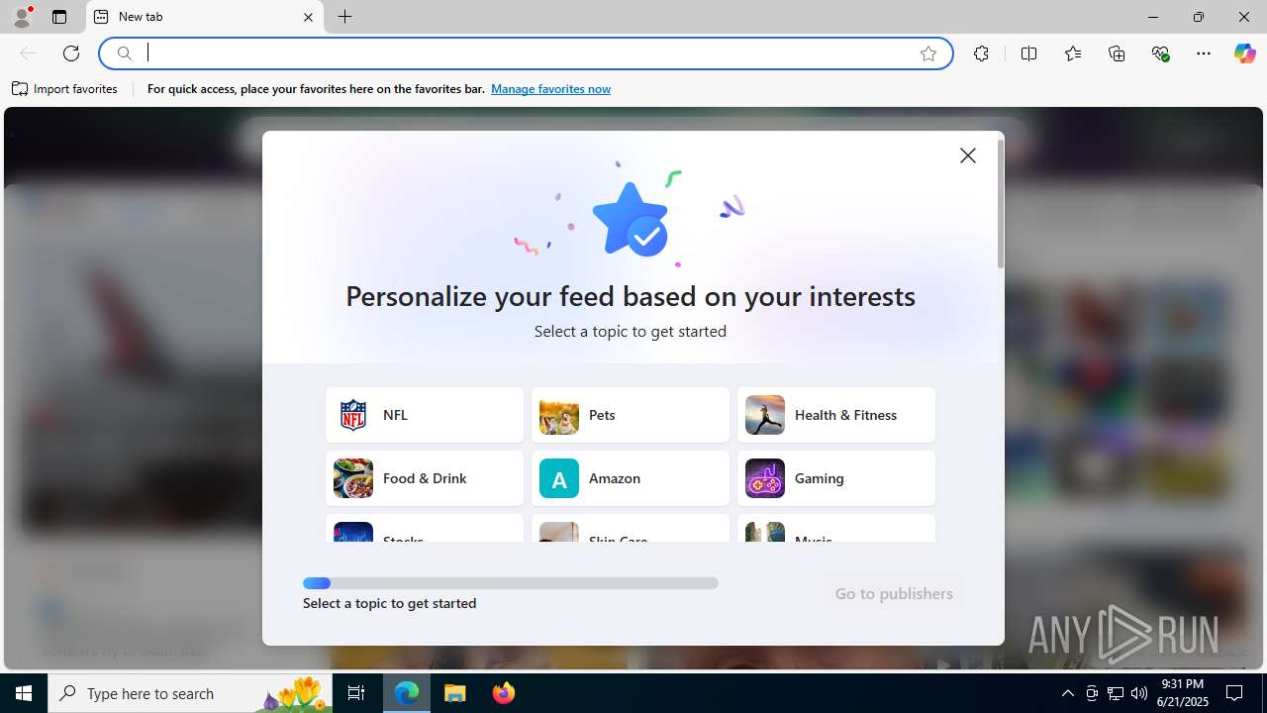Viewport: 1267px width, 713px height.
Task: Add page to favorites star icon
Action: (x=928, y=53)
